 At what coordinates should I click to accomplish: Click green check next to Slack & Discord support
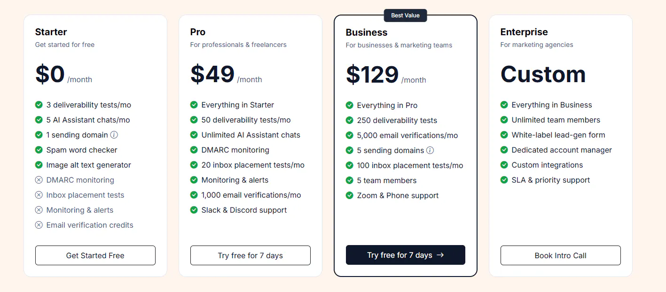click(194, 210)
